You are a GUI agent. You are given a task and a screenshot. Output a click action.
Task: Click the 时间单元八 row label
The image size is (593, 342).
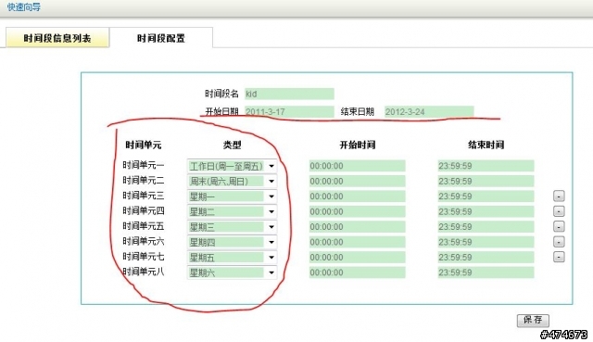tap(144, 272)
